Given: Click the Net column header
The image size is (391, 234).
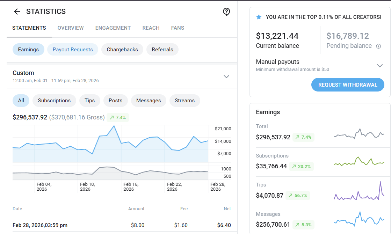Looking at the screenshot, I should point(227,209).
